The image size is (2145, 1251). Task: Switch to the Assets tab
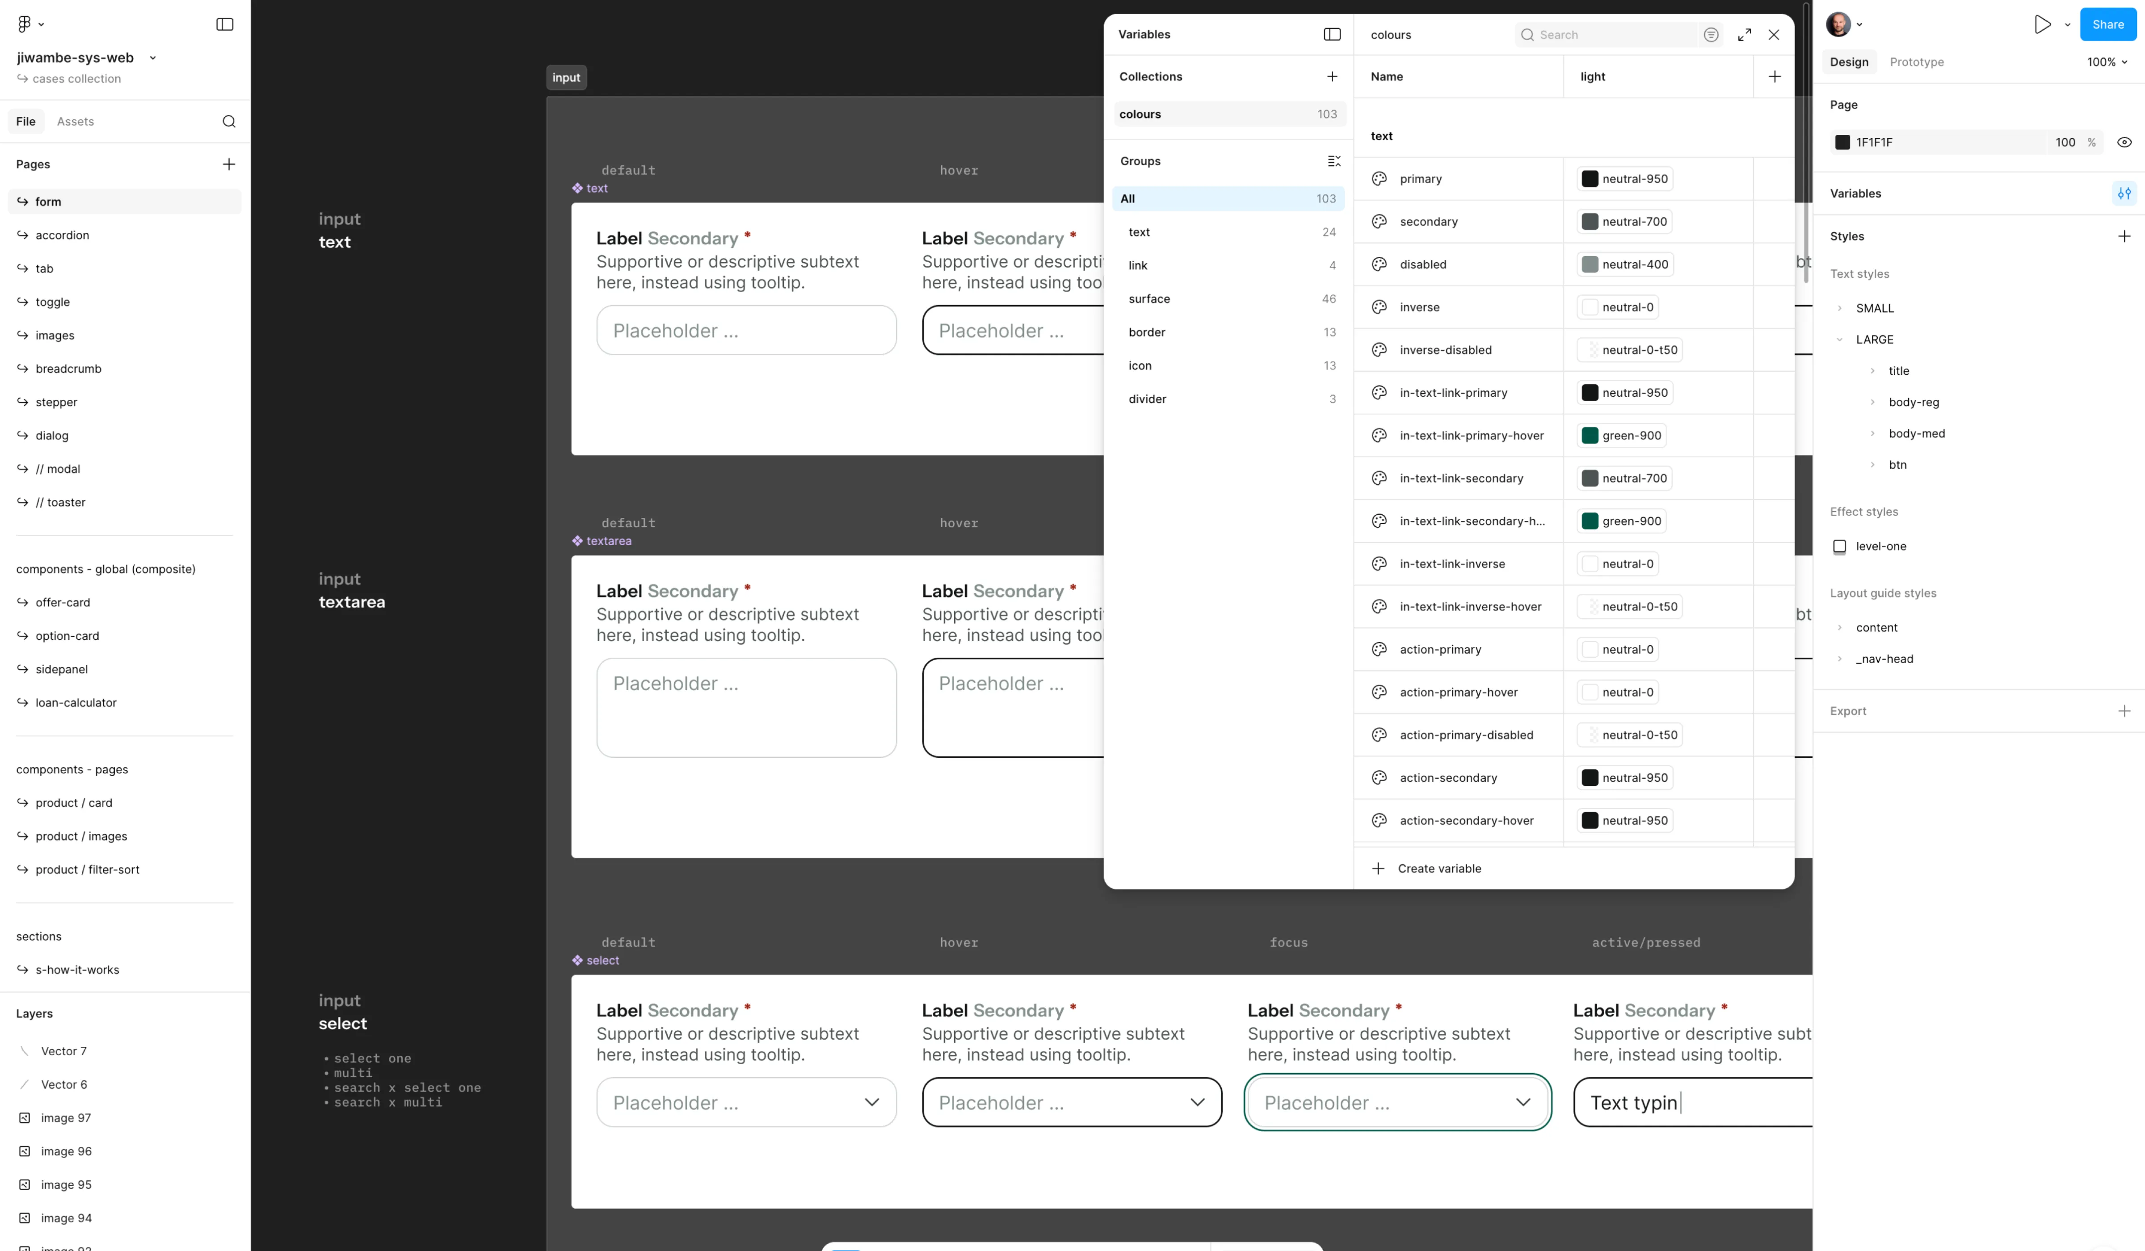(76, 121)
